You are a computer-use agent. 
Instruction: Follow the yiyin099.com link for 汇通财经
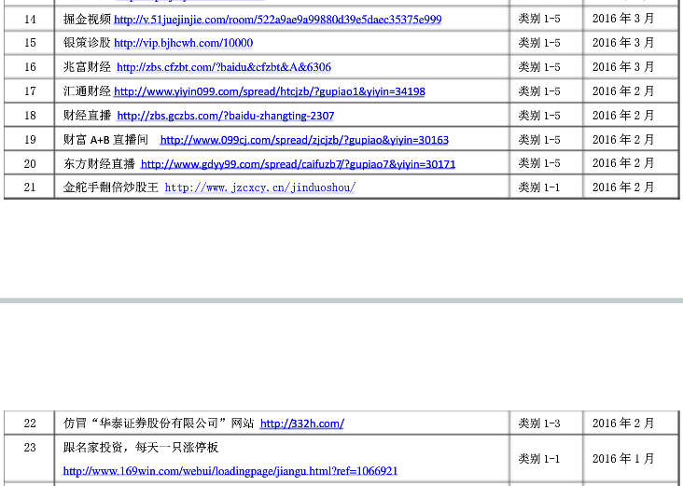(269, 91)
